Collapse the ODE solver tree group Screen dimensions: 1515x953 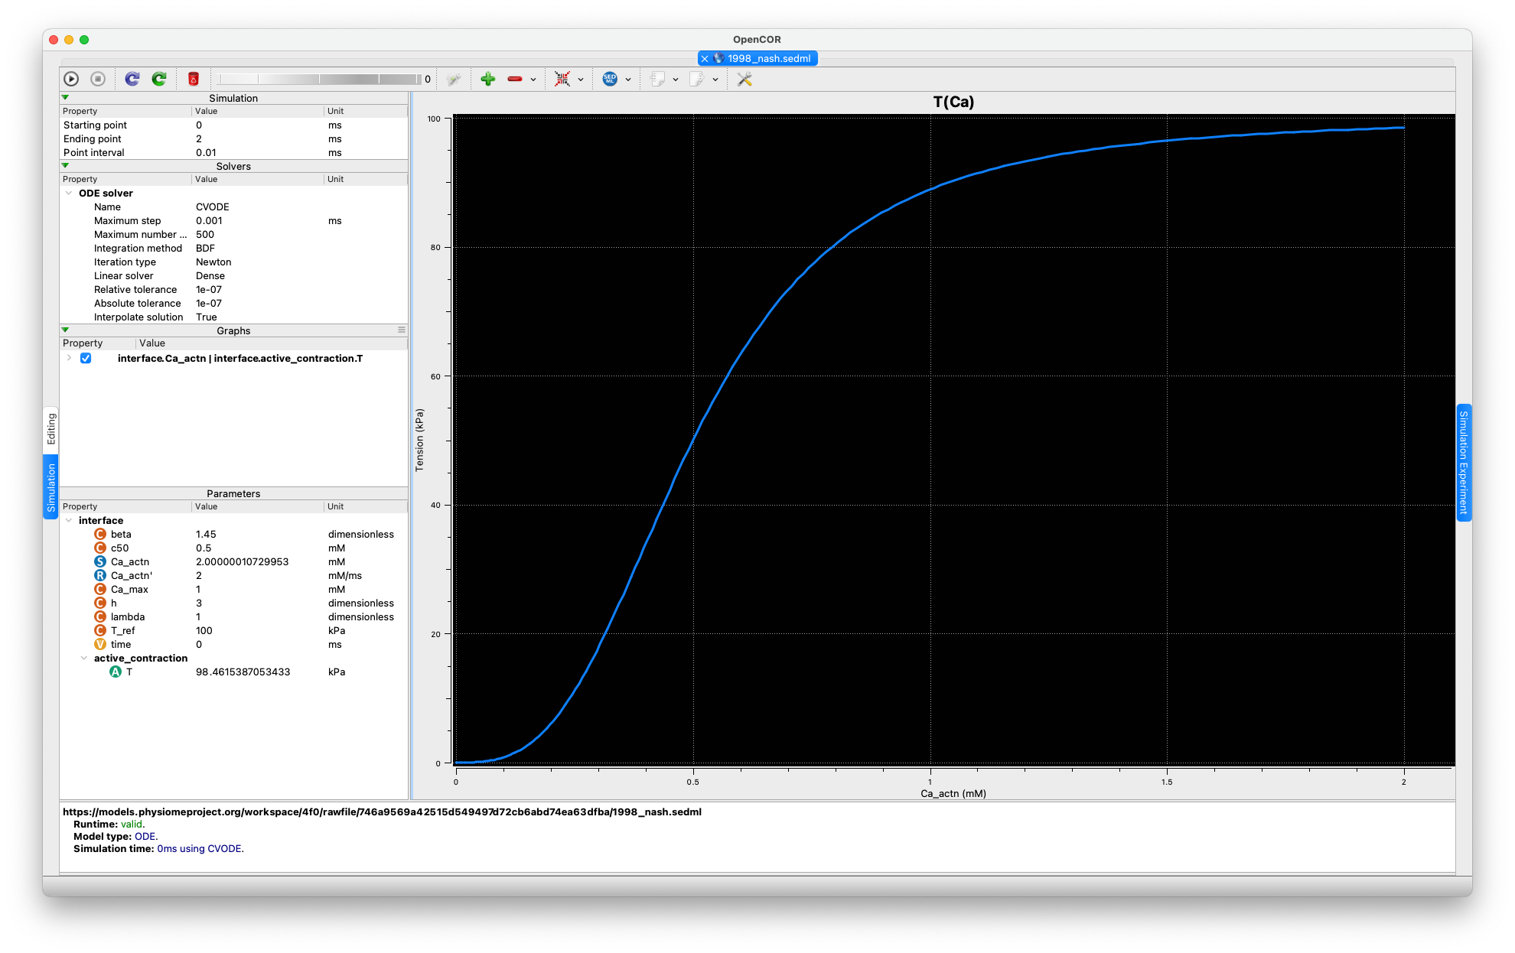(69, 194)
